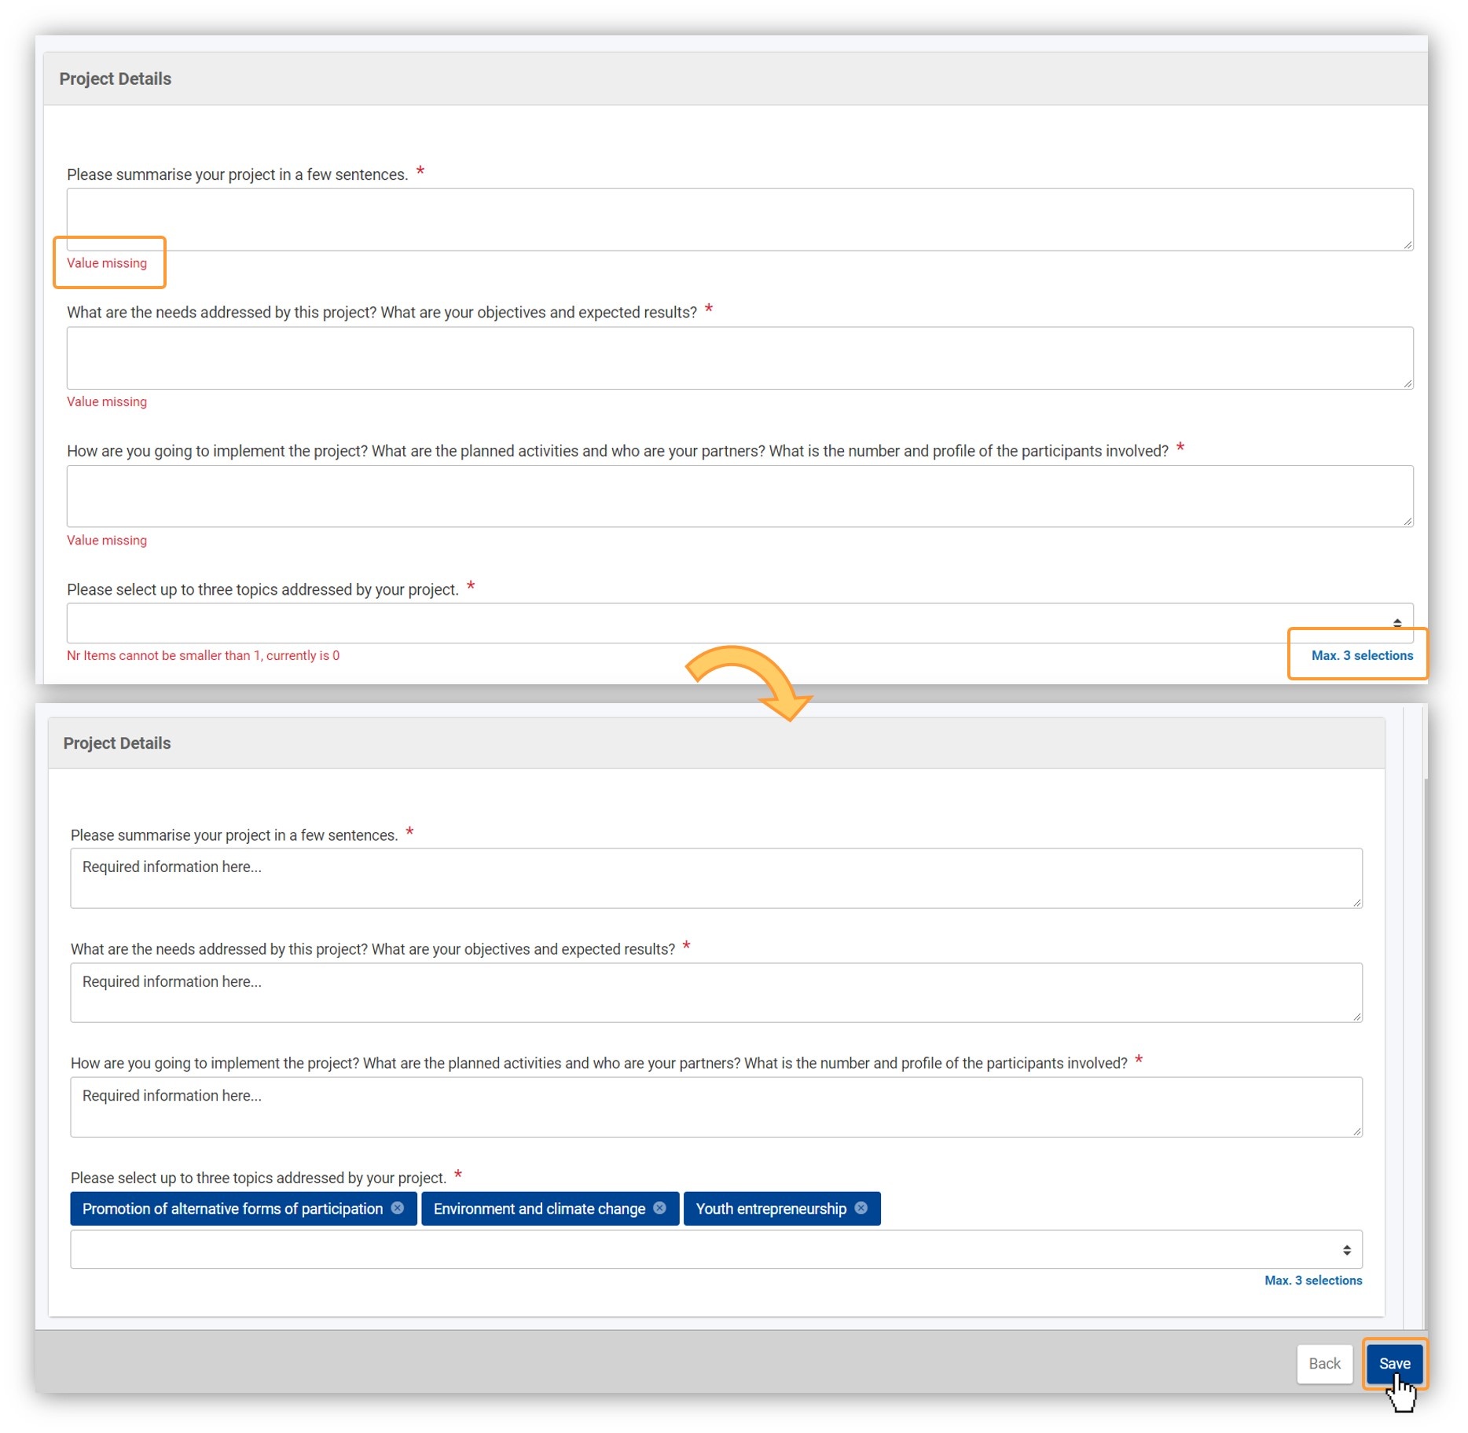Click filled project summary field in lower form
This screenshot has width=1468, height=1433.
(716, 878)
